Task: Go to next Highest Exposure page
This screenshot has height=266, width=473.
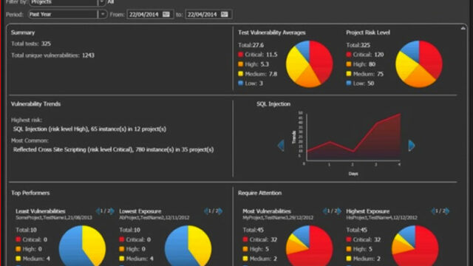Action: coord(447,211)
